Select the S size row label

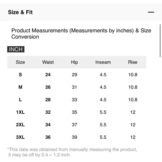(x=20, y=75)
